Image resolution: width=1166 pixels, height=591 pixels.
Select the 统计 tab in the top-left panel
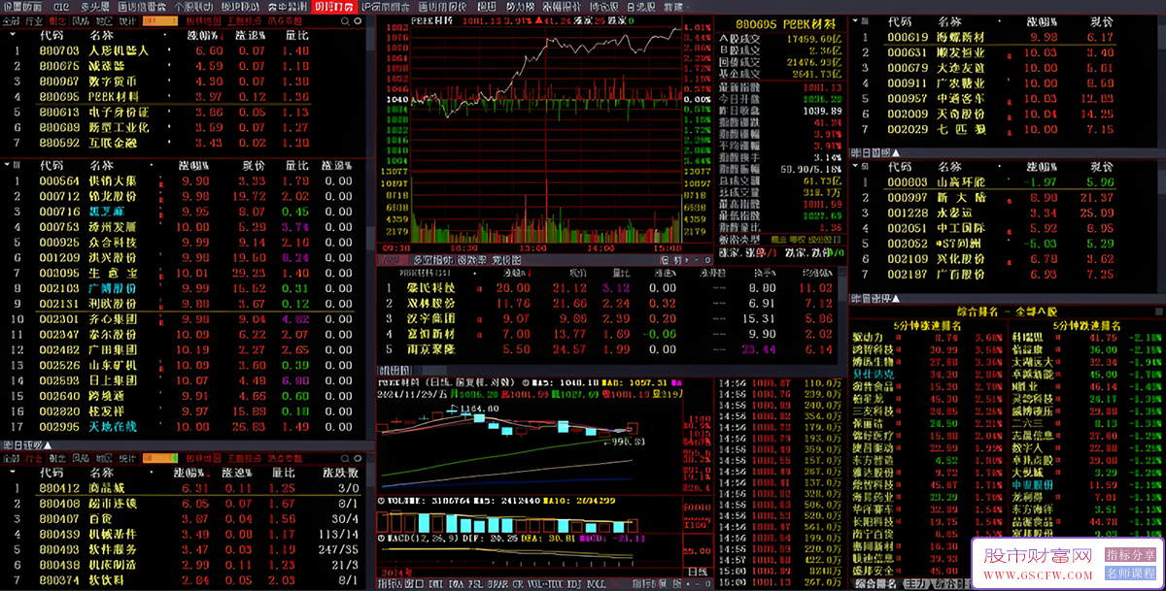coord(127,19)
